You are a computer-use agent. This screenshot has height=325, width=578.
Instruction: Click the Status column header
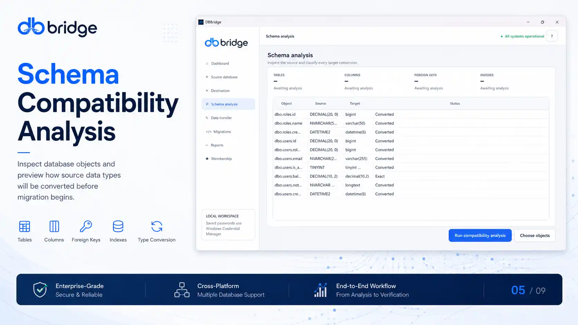(x=455, y=104)
